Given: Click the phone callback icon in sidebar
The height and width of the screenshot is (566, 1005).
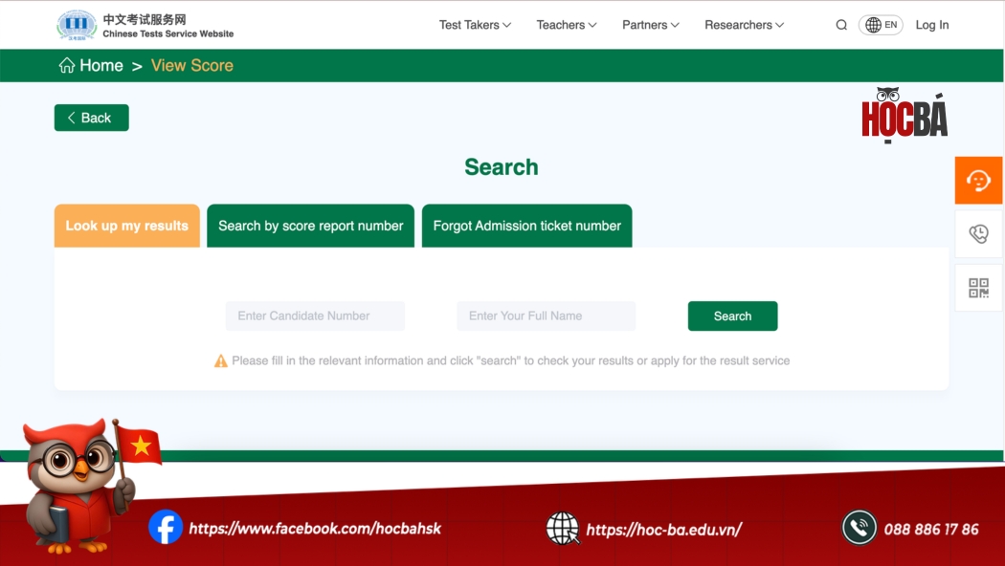Looking at the screenshot, I should (978, 234).
